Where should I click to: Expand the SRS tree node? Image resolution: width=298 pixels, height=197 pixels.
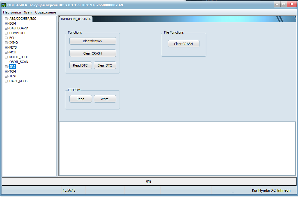coord(6,67)
